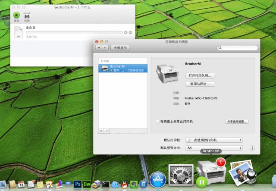The width and height of the screenshot is (276, 191).
Task: Open Sharing Preferences (共享偏好设置) button
Action: pyautogui.click(x=237, y=122)
